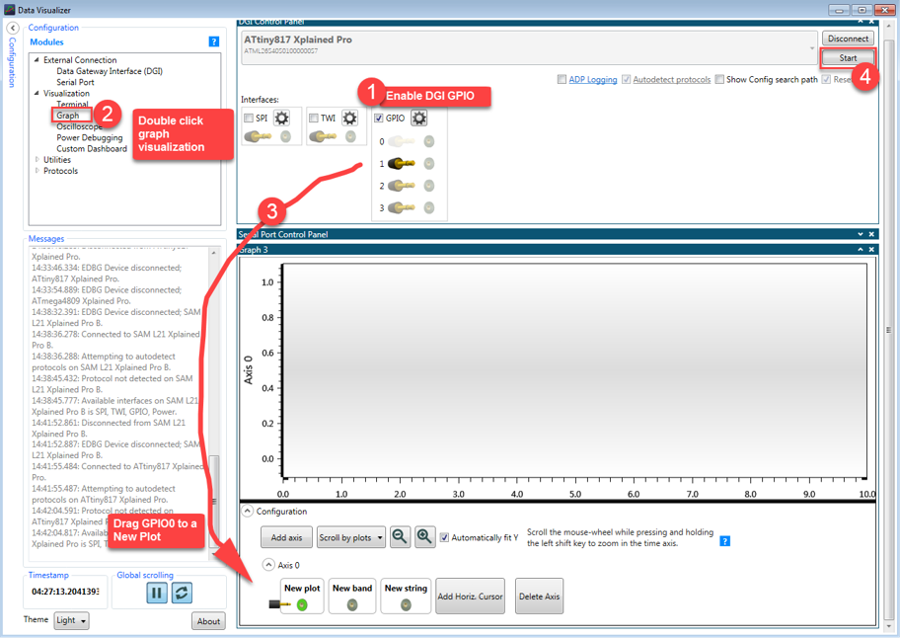Open GPIO interface settings gear
900x638 pixels.
coord(419,119)
